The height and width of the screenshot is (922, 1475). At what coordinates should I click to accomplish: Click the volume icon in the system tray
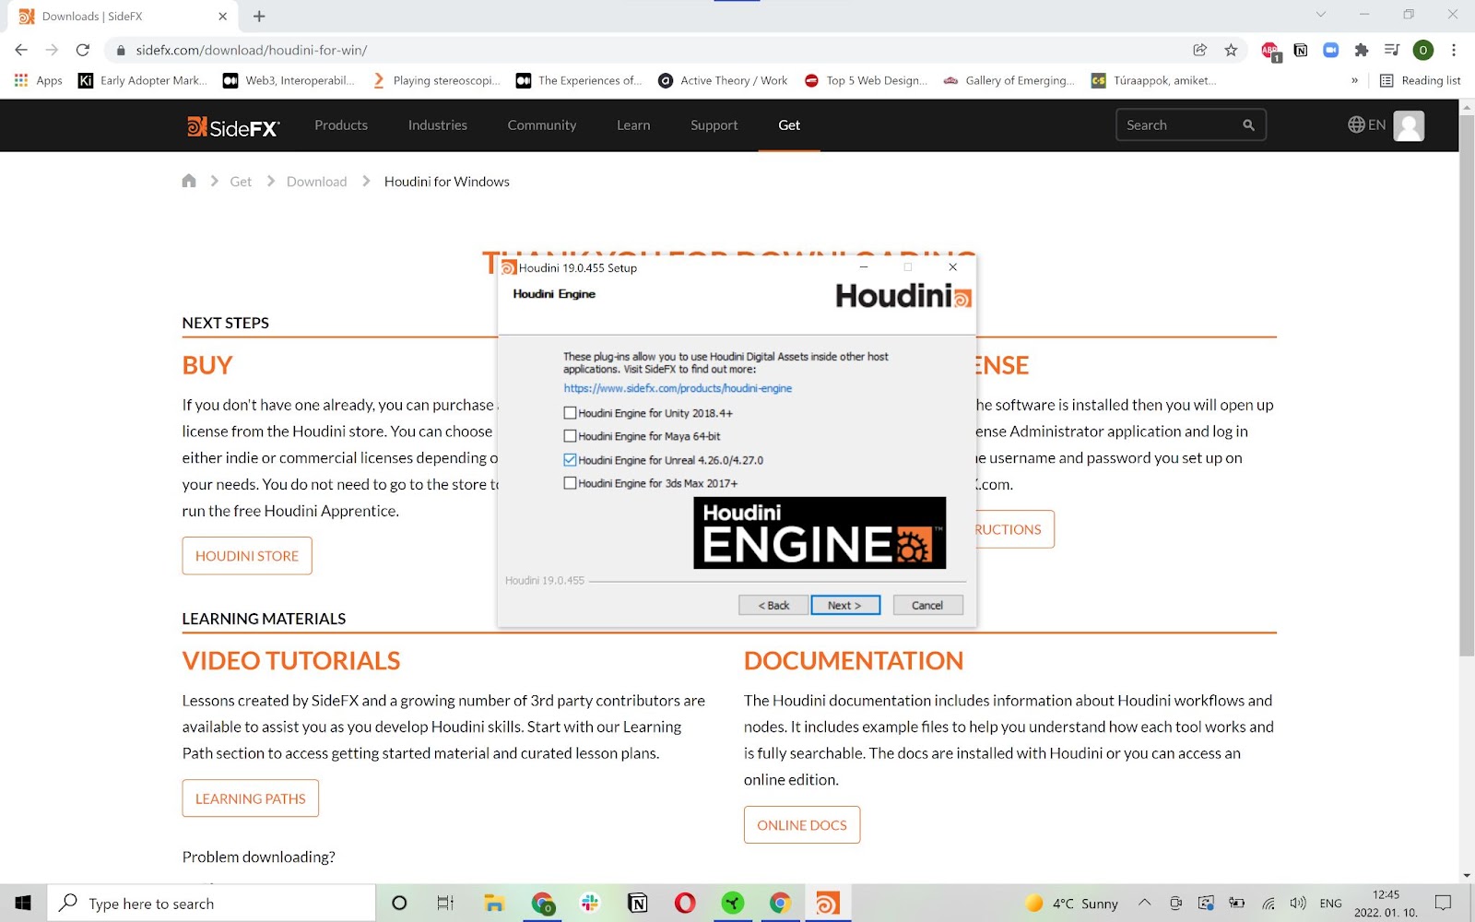click(1298, 904)
